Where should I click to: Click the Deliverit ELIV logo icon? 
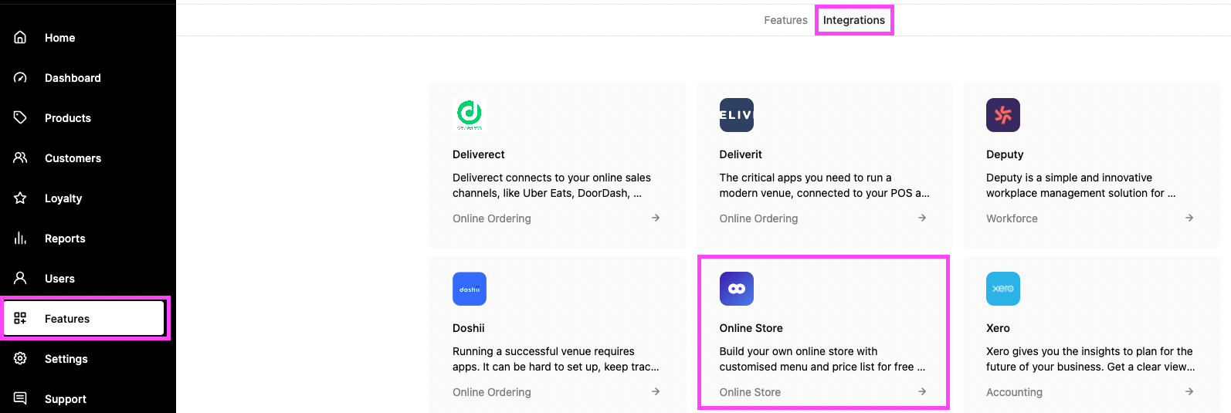[736, 115]
